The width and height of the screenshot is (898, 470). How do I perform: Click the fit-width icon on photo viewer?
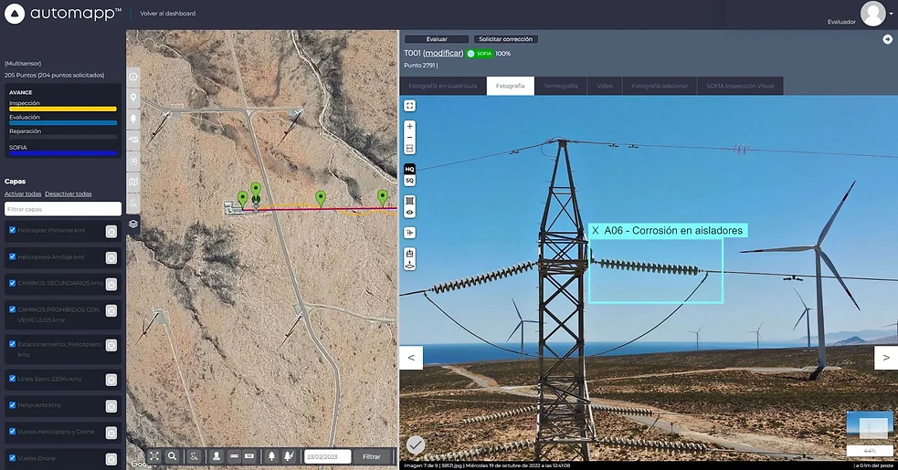[x=409, y=149]
